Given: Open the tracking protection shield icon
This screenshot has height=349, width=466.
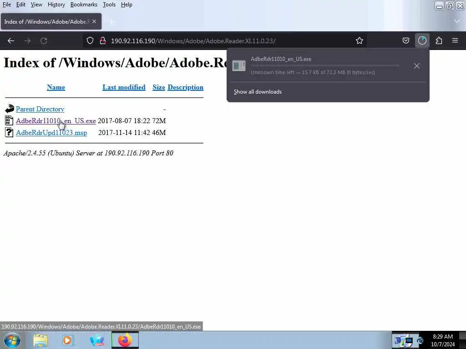Looking at the screenshot, I should click(90, 40).
